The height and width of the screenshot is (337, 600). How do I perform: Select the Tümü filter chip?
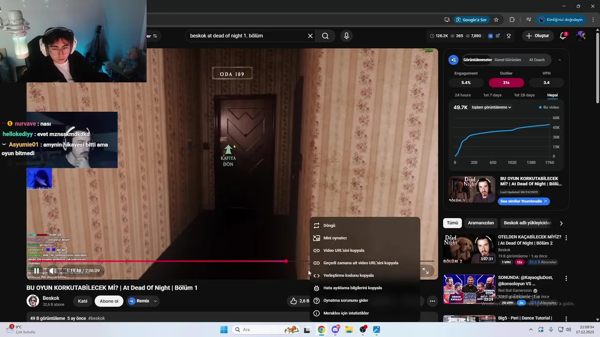click(452, 223)
